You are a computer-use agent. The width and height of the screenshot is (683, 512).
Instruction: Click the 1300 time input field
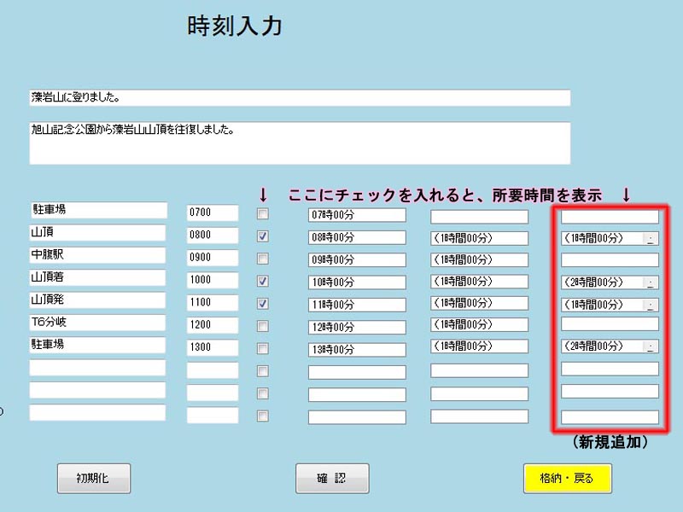pyautogui.click(x=212, y=347)
